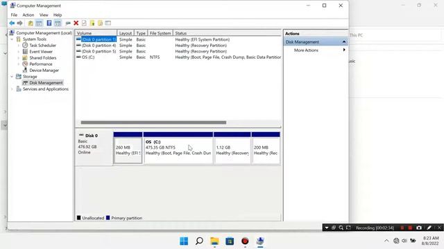Select Computer Management (Local) root node
This screenshot has width=444, height=249.
coord(44,33)
